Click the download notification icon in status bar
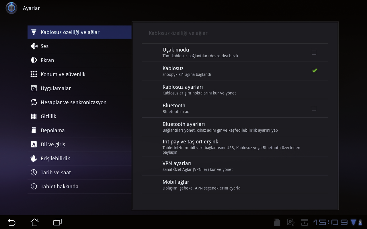The image size is (367, 229). click(304, 222)
